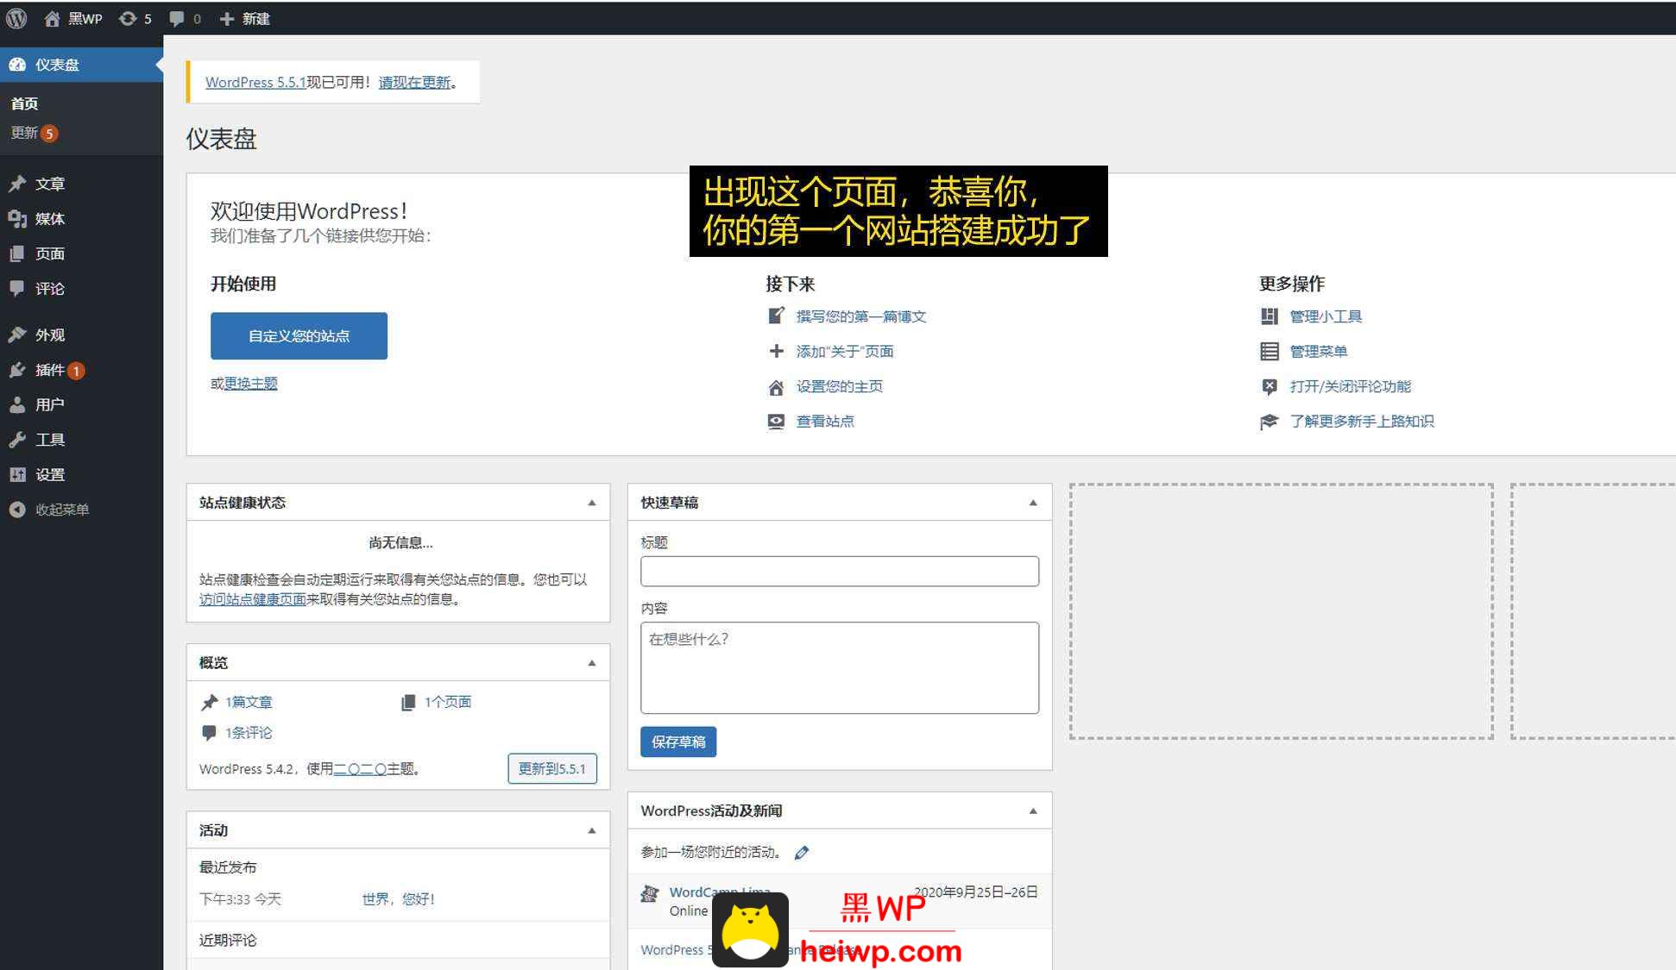The height and width of the screenshot is (970, 1676).
Task: Open the 黑WP site home link
Action: point(72,18)
